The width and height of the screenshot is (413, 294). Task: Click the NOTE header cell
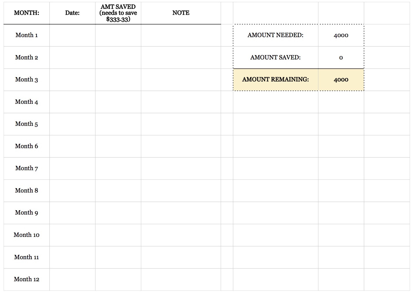[x=181, y=13]
